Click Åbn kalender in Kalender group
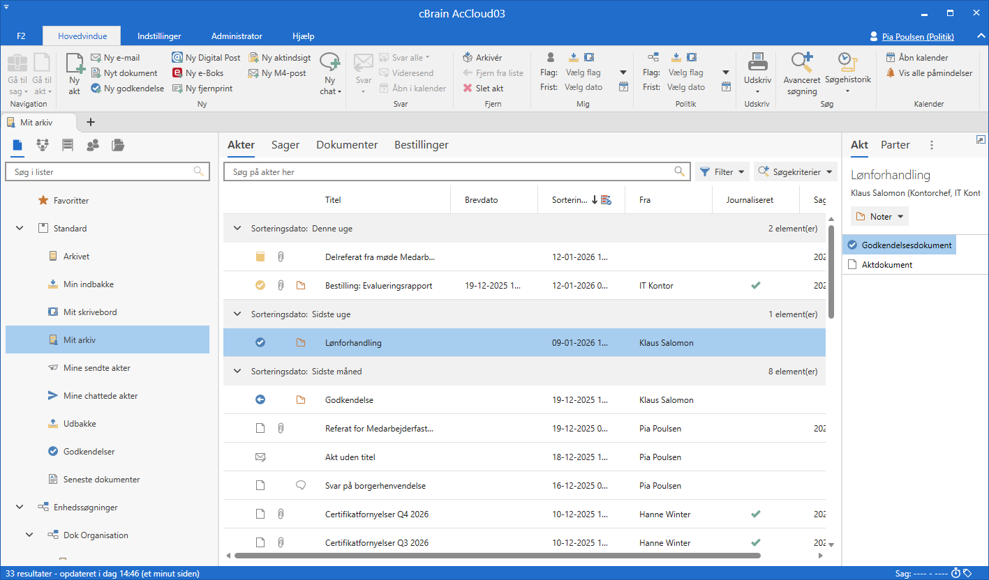The width and height of the screenshot is (989, 580). pyautogui.click(x=917, y=58)
